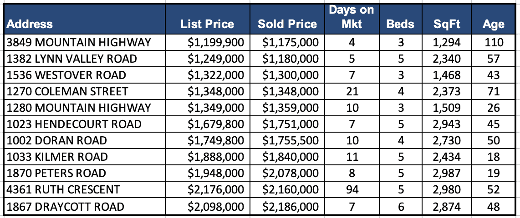Select the 2,987 SqFt cell

[449, 173]
